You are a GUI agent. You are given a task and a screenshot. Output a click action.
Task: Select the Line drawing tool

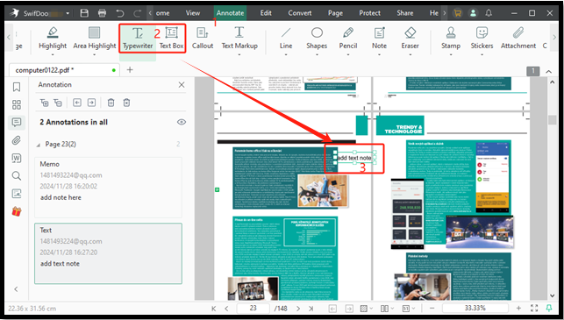tap(286, 38)
